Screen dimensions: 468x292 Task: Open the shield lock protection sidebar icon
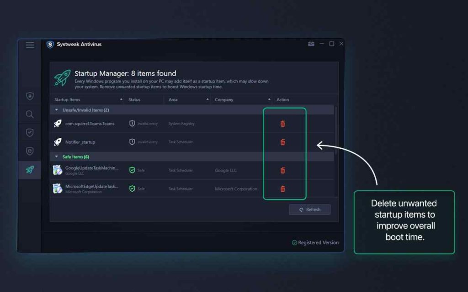point(30,96)
